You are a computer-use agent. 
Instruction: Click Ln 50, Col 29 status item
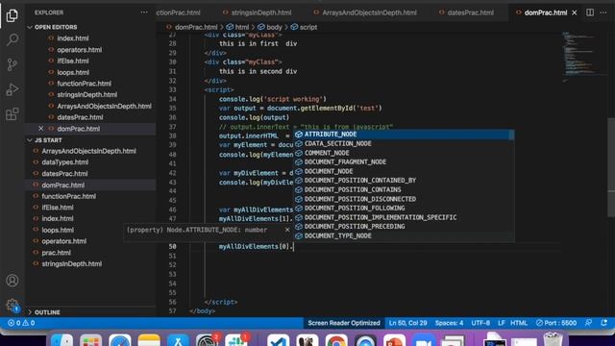coord(407,323)
